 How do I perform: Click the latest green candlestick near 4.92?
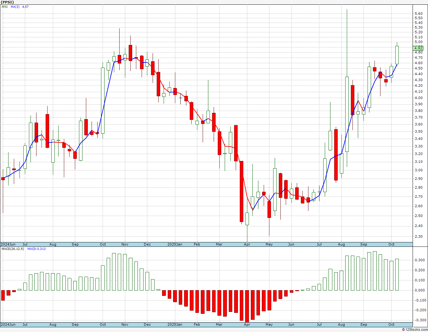[x=397, y=55]
